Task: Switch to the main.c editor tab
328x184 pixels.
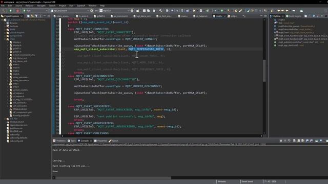Action: pyautogui.click(x=183, y=16)
